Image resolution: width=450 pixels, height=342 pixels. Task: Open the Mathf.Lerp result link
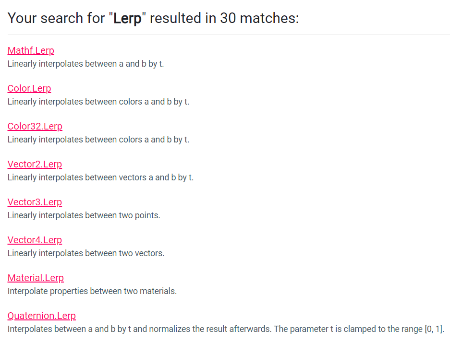point(31,50)
